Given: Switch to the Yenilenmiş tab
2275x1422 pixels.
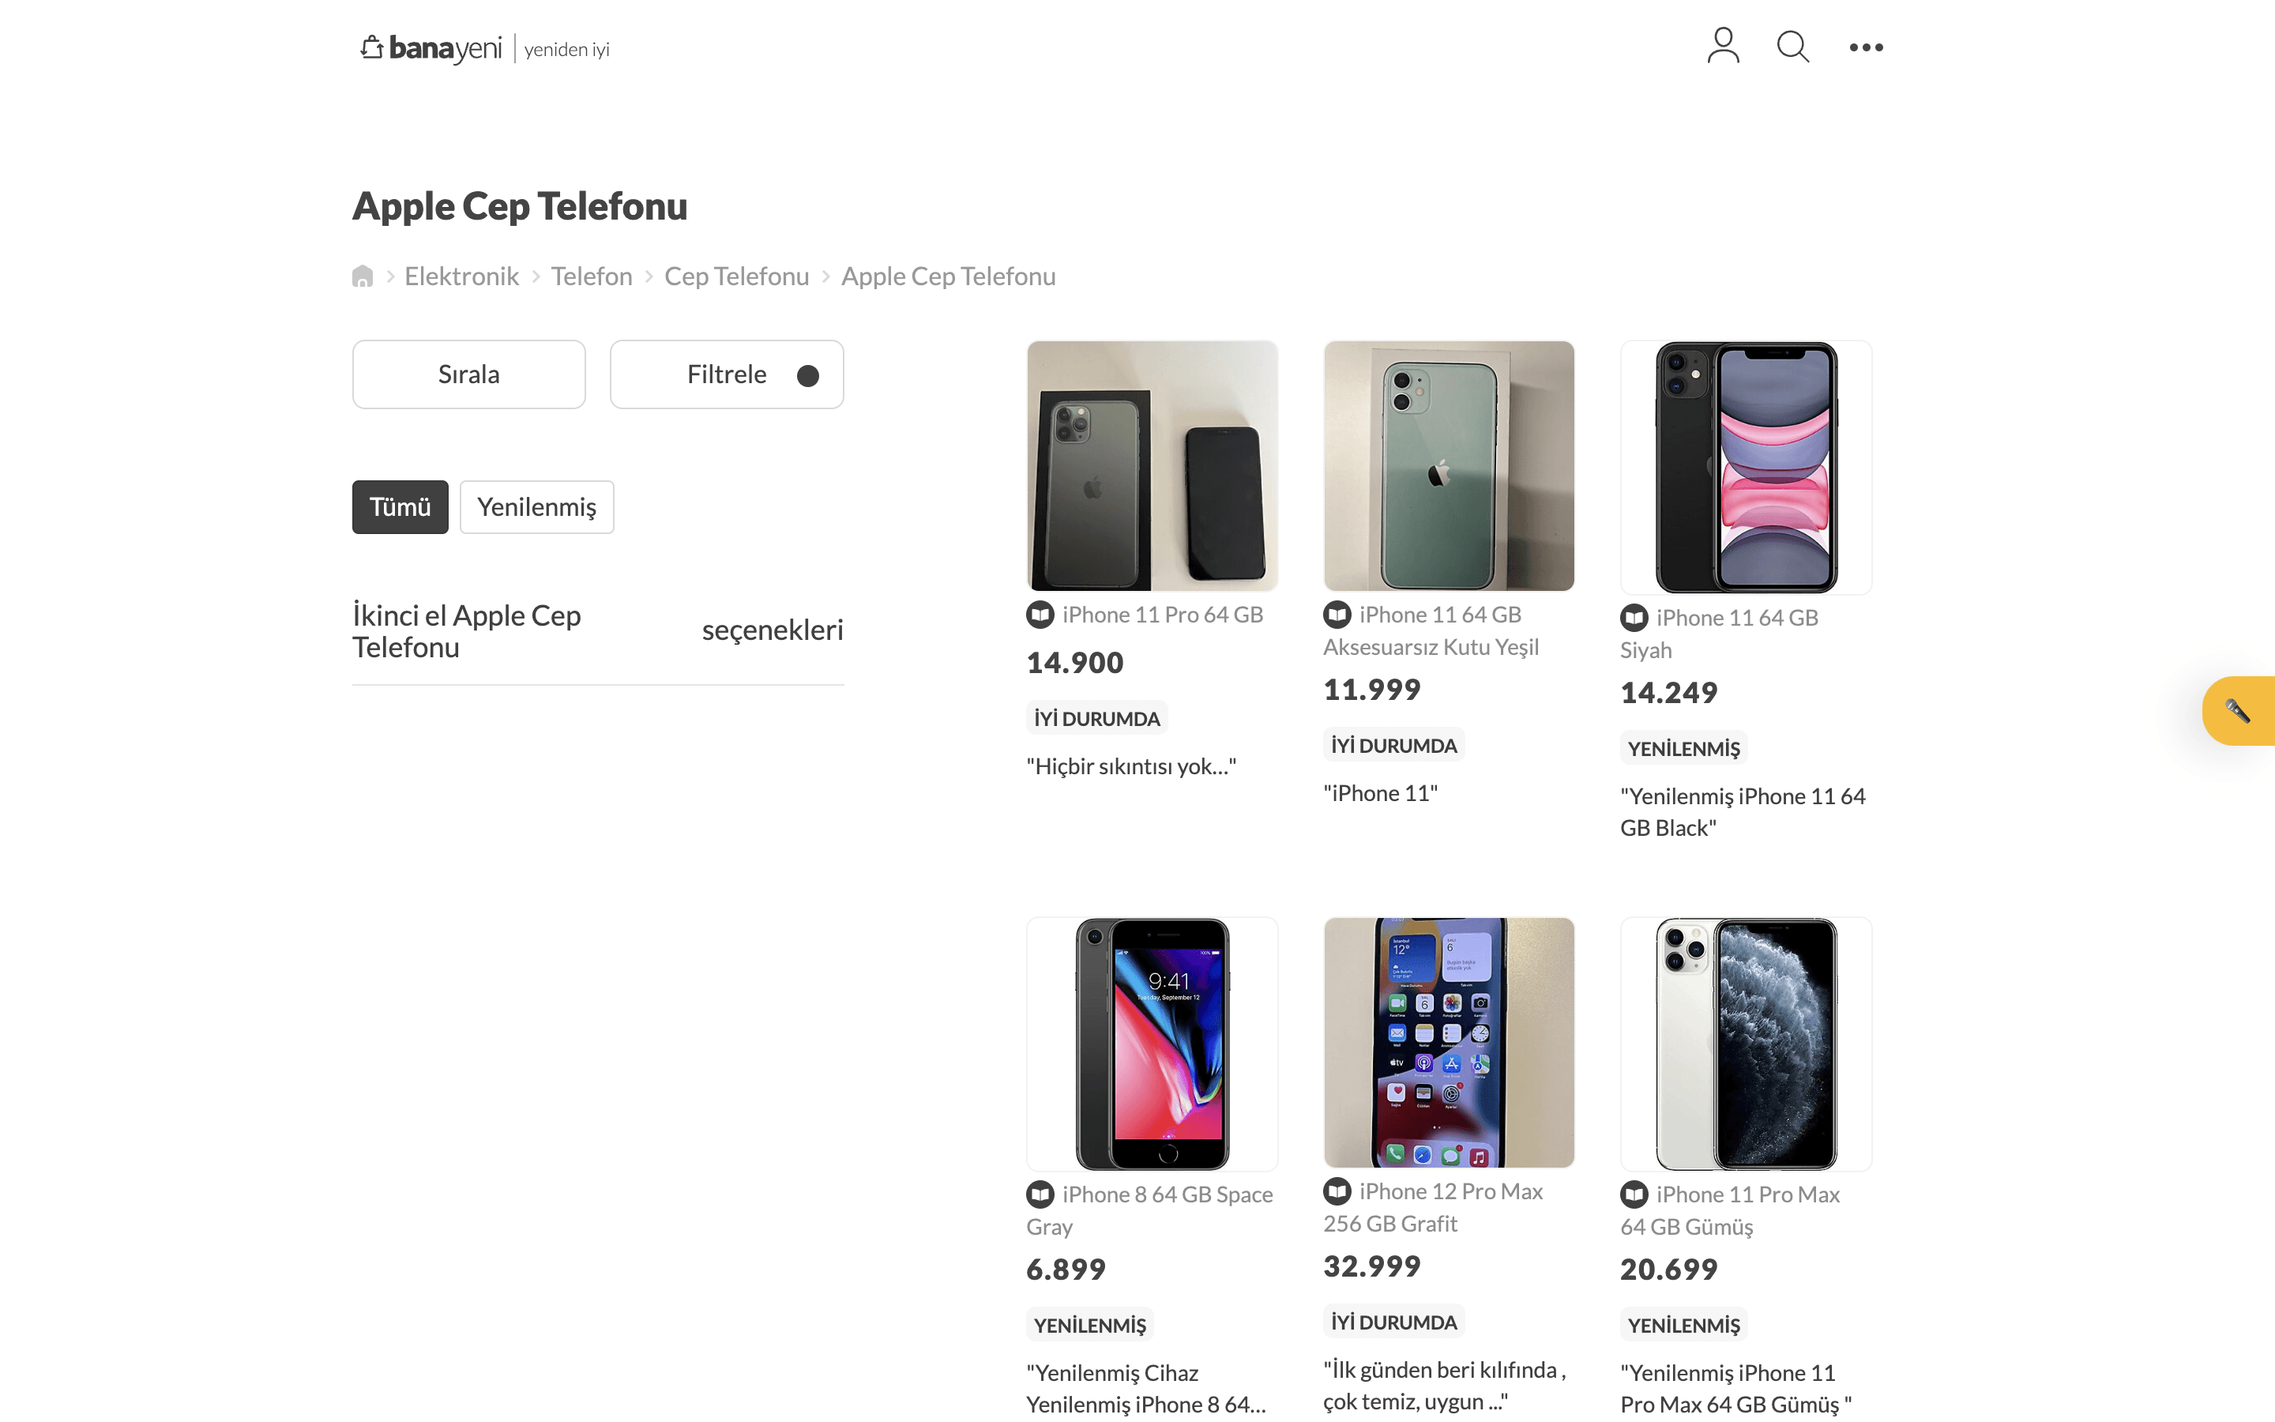Looking at the screenshot, I should [536, 507].
